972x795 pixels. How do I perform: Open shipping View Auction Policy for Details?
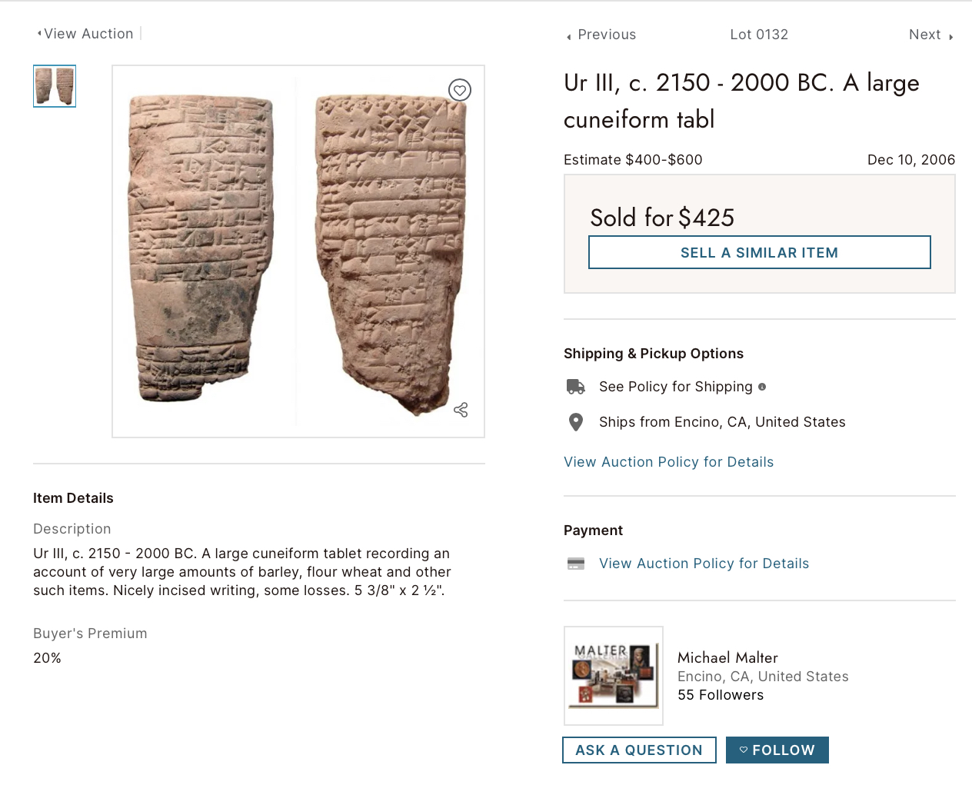click(x=668, y=462)
